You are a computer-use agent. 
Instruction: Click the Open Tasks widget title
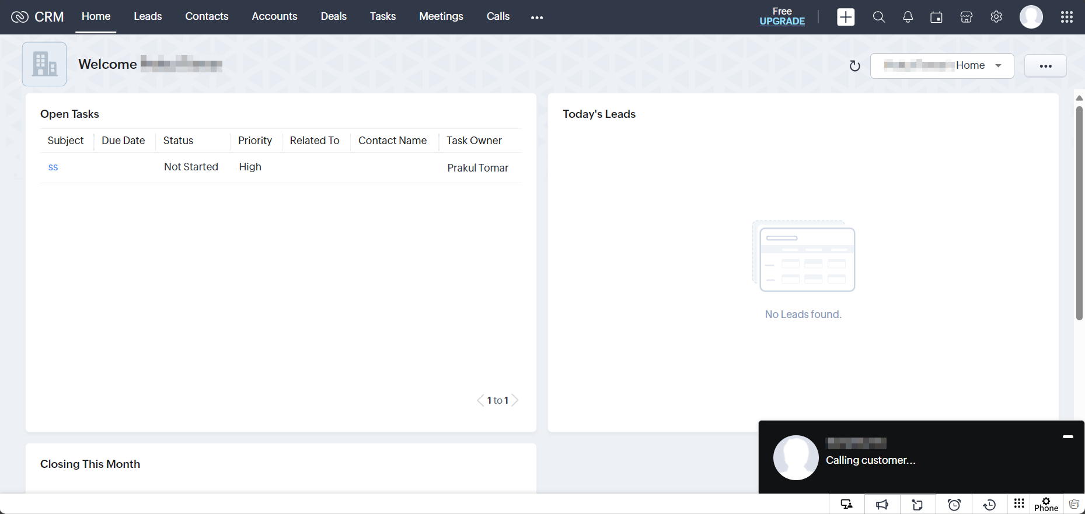[x=69, y=114]
